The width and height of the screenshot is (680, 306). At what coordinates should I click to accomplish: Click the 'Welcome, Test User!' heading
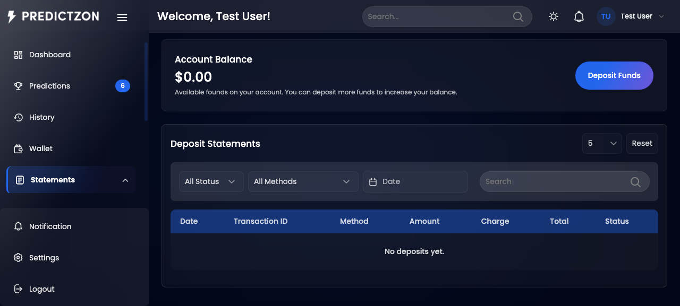click(x=214, y=16)
